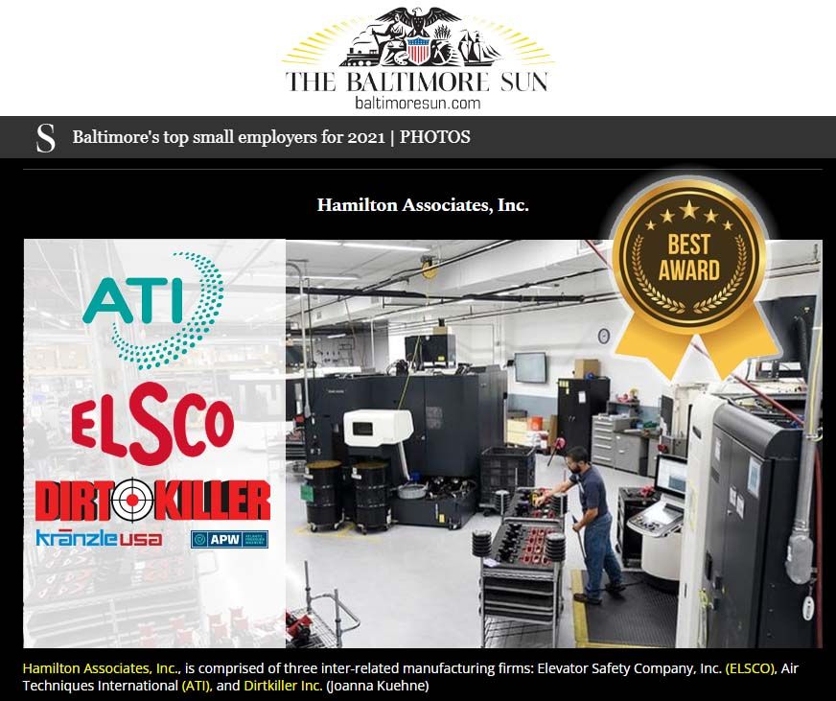Image resolution: width=836 pixels, height=701 pixels.
Task: Follow the yellow Hamilton Associates, Inc. caption link
Action: coord(102,668)
